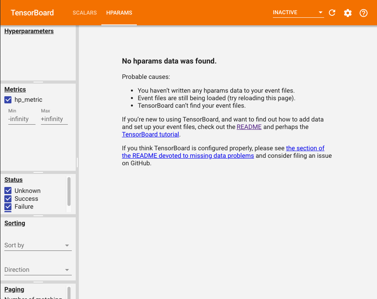Disable the Unknown status filter
This screenshot has width=377, height=299.
[x=8, y=191]
